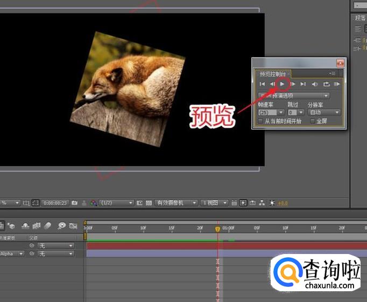The image size is (367, 302).
Task: Click the timeline current-time indicator marker
Action: coord(218,229)
